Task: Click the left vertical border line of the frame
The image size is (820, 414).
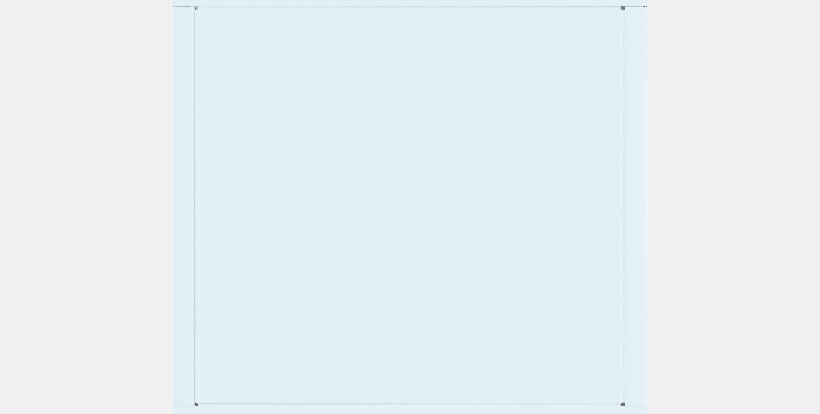Action: click(194, 206)
